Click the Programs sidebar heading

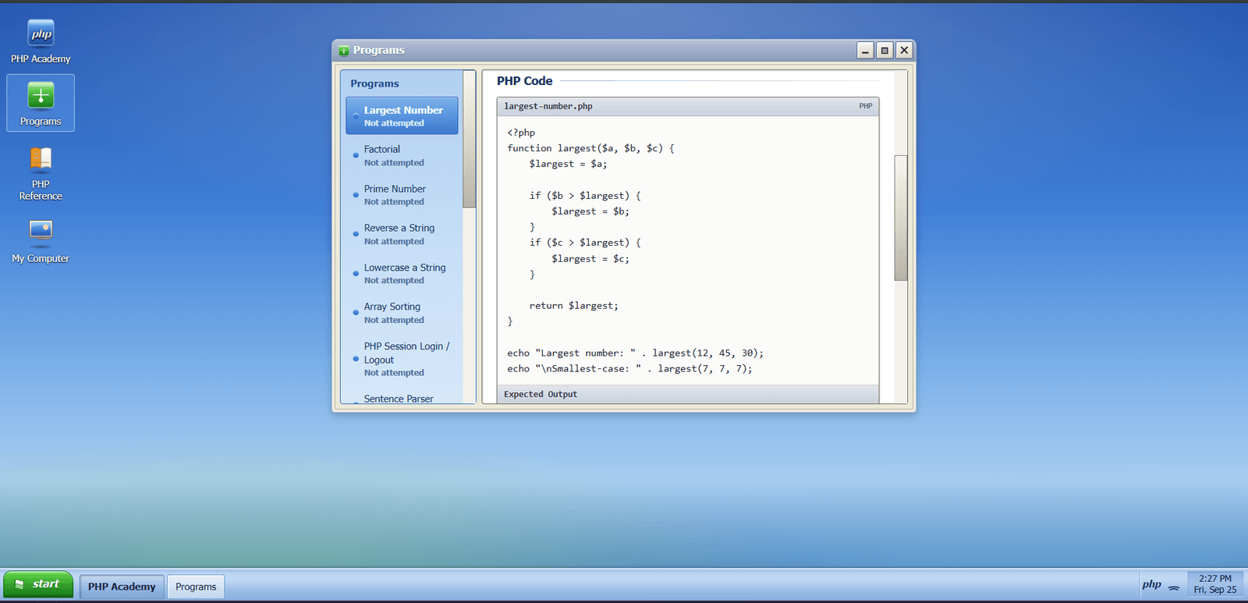374,83
